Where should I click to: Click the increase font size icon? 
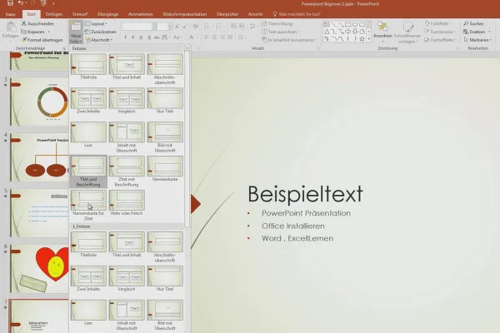(177, 27)
